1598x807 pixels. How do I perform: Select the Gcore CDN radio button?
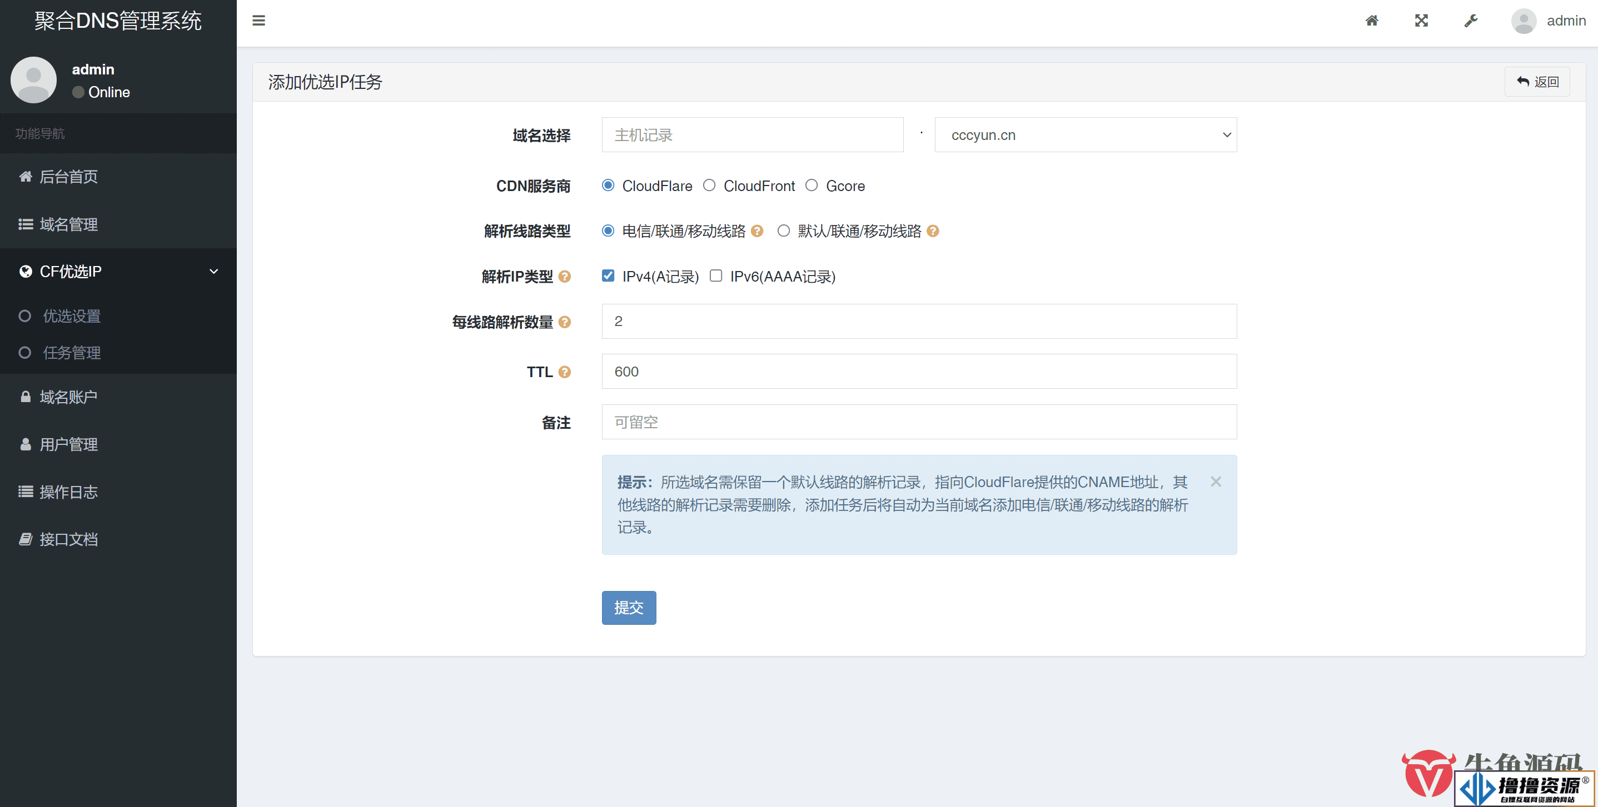click(812, 186)
